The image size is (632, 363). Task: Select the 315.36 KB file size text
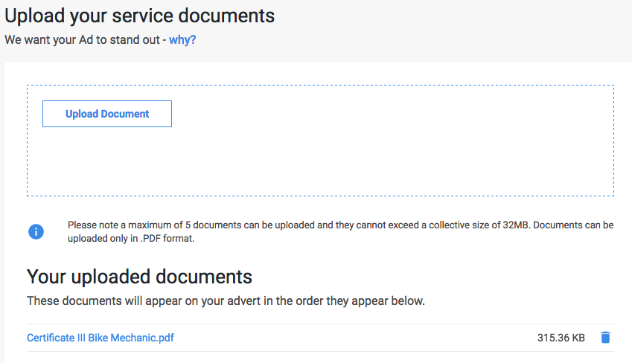tap(561, 338)
